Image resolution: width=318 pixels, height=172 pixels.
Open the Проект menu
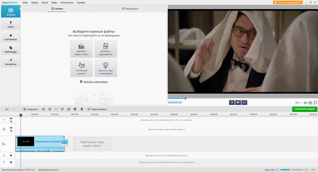pyautogui.click(x=45, y=3)
